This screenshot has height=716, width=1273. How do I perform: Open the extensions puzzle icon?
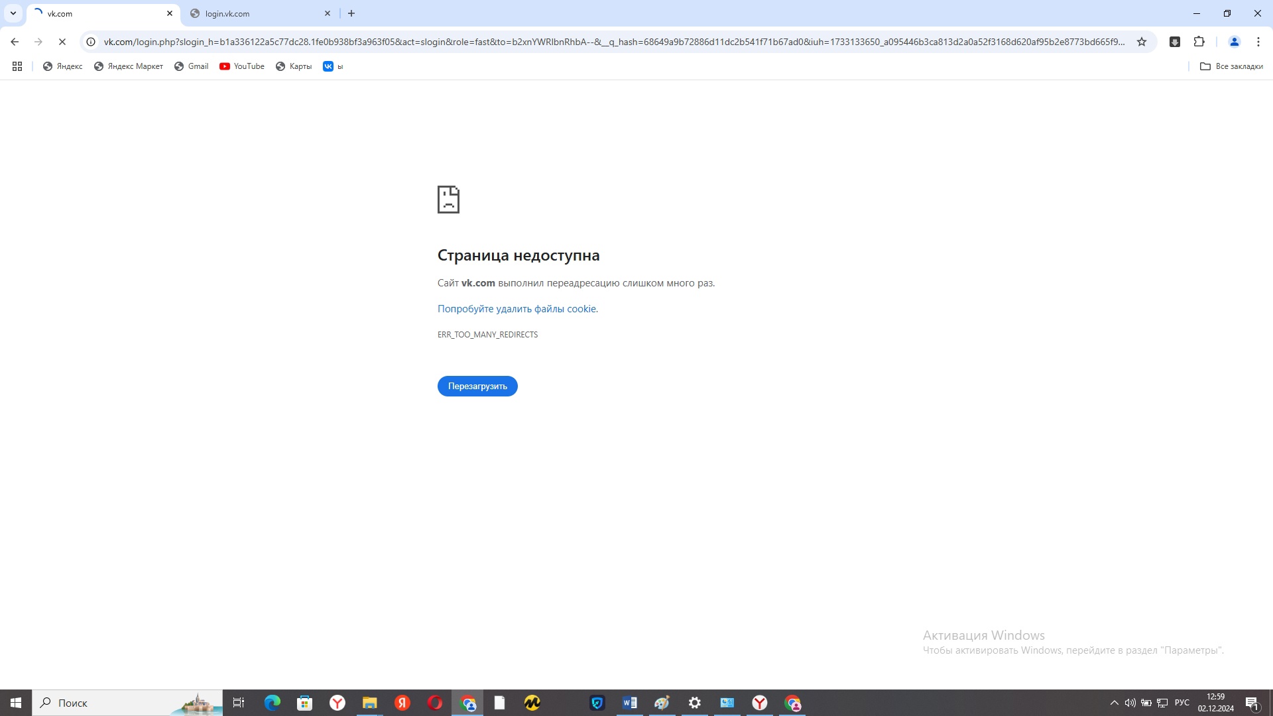[1199, 42]
